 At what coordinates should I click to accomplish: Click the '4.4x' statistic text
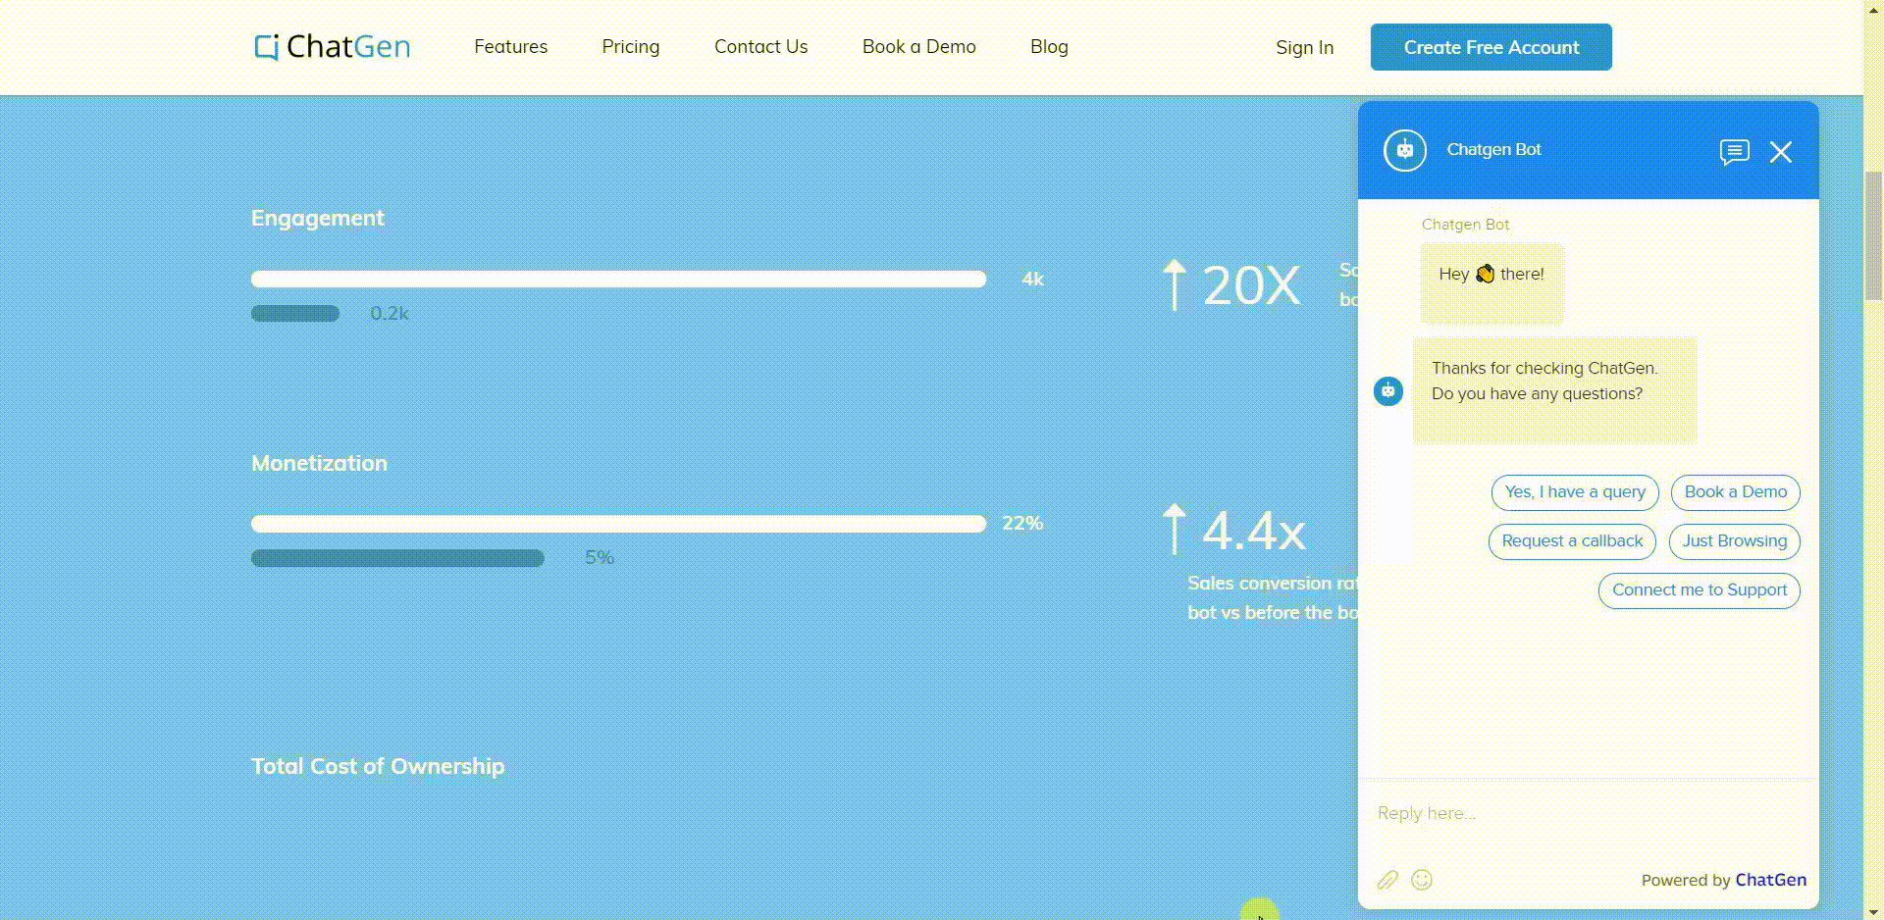[1254, 531]
